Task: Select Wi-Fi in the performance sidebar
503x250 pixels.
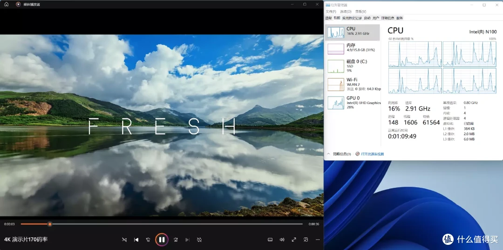Action: [352, 84]
